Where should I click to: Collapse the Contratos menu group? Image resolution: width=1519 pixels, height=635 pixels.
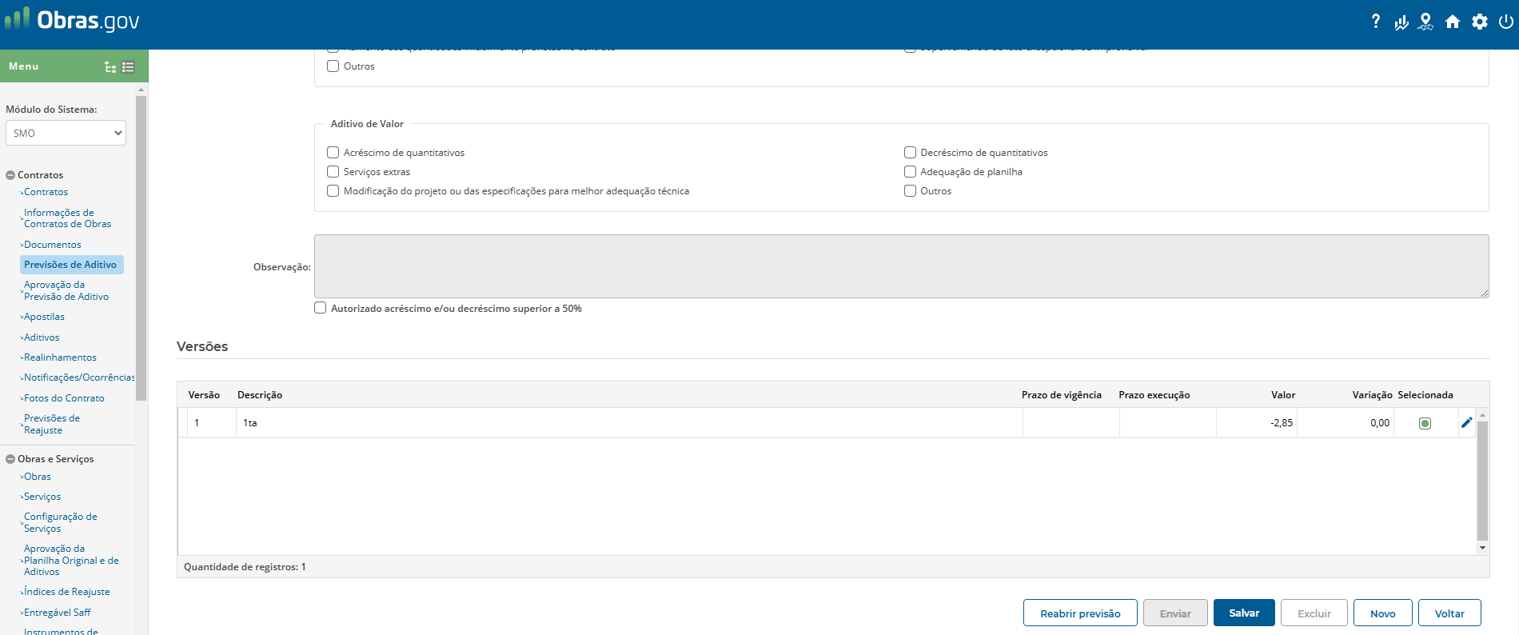pyautogui.click(x=10, y=175)
